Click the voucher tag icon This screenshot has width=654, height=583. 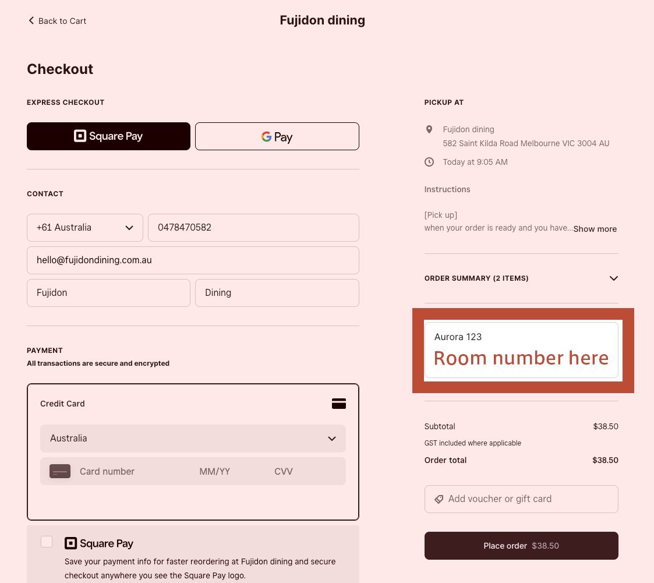(439, 499)
